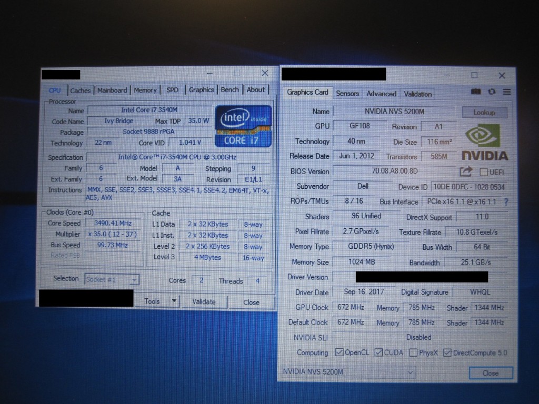The width and height of the screenshot is (539, 404).
Task: Click the processor name "Intel Core i7 3540M"
Action: (x=149, y=110)
